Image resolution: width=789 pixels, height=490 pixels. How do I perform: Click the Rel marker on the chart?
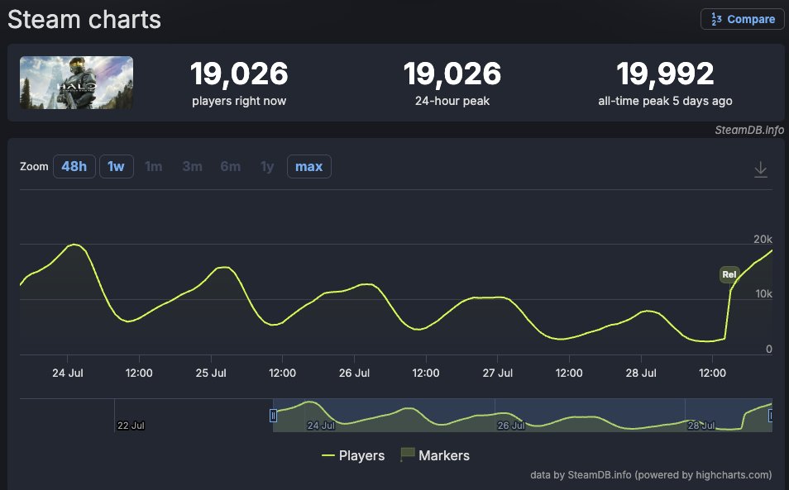(729, 274)
